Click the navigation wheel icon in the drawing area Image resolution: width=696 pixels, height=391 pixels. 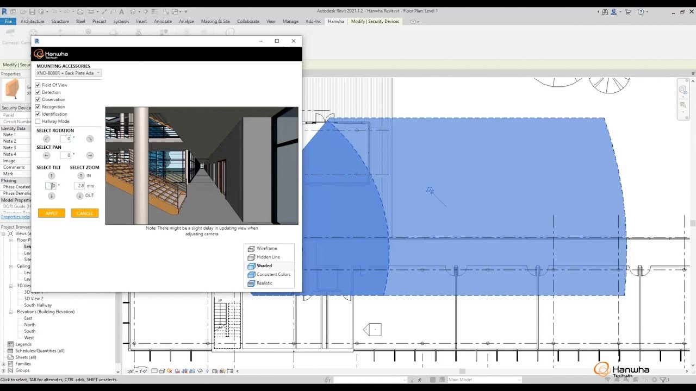[683, 90]
